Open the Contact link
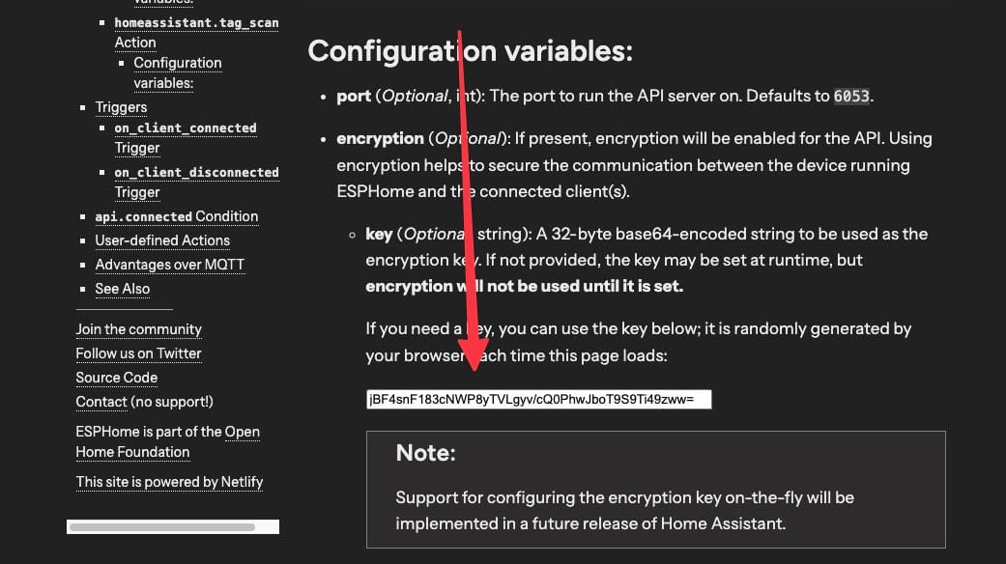The height and width of the screenshot is (564, 1006). [101, 402]
